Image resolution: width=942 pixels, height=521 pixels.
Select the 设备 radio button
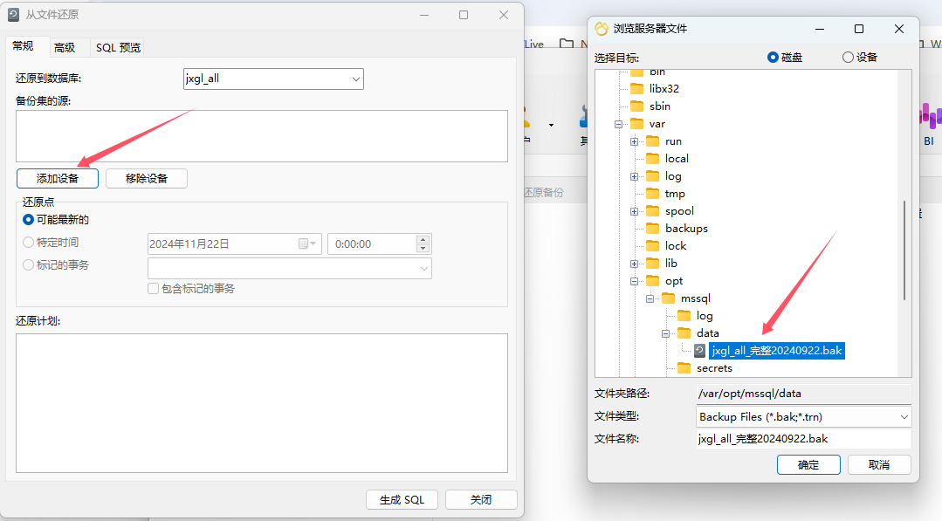pos(848,57)
